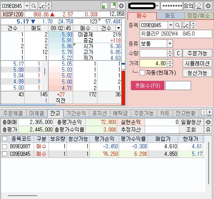Screen dimensions: 214x199
Task: Click the red buy/sell strength bar
Action: (123, 88)
